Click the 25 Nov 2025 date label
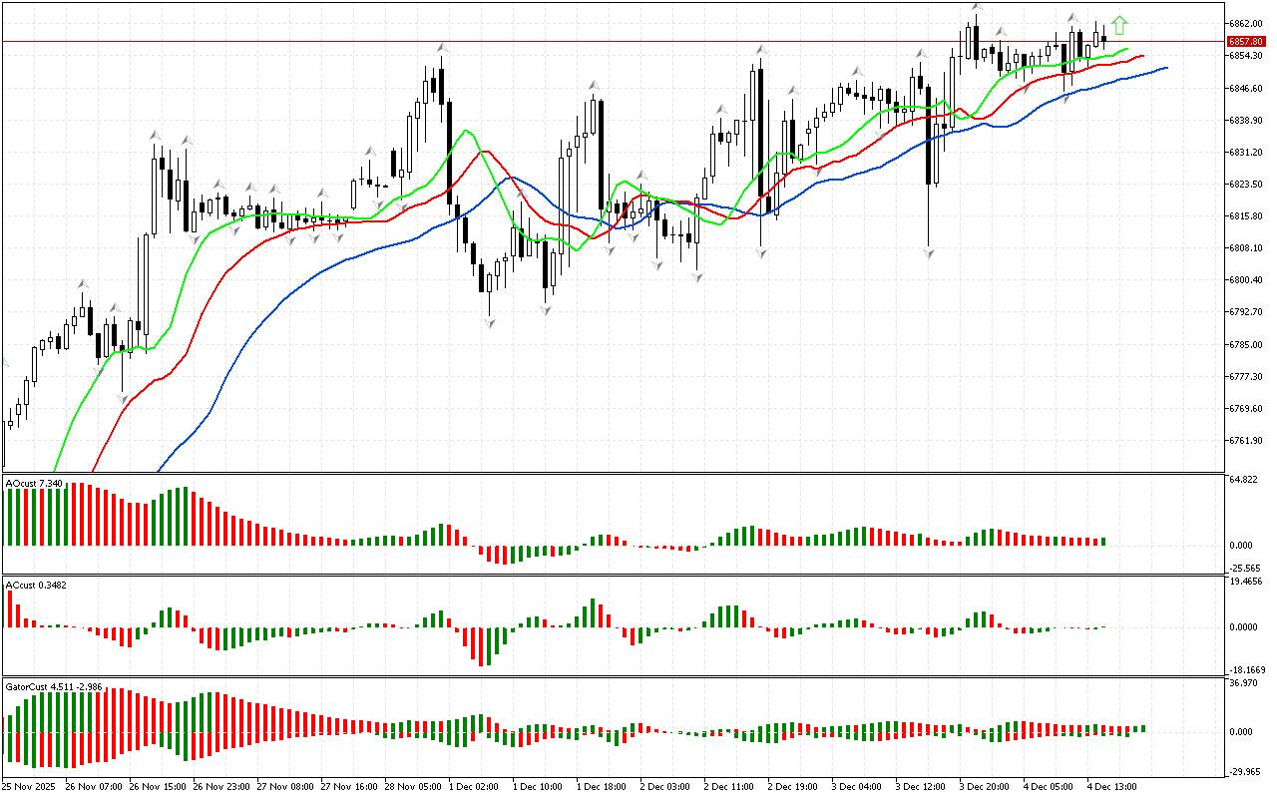 click(30, 786)
